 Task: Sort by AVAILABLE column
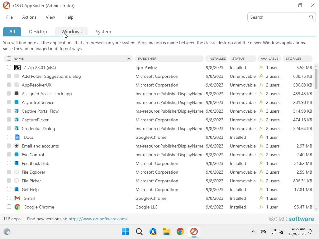click(x=269, y=59)
